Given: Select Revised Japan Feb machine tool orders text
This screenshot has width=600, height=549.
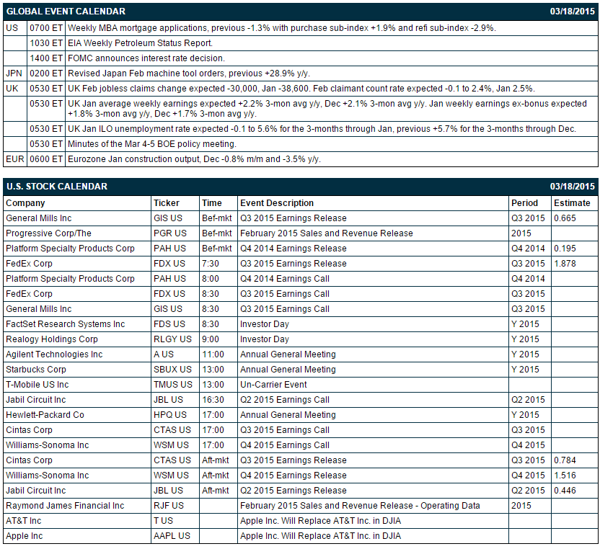Looking at the screenshot, I should 189,73.
